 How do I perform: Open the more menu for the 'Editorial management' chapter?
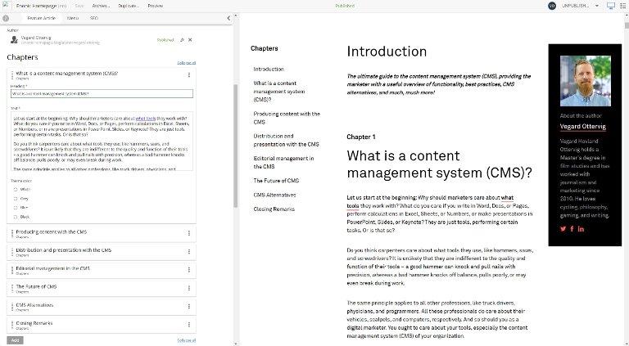[x=189, y=270]
